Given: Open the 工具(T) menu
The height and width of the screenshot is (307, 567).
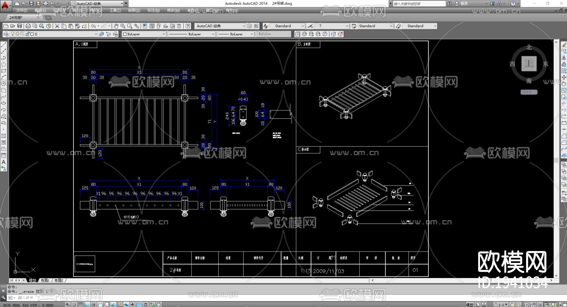Looking at the screenshot, I should click(115, 10).
